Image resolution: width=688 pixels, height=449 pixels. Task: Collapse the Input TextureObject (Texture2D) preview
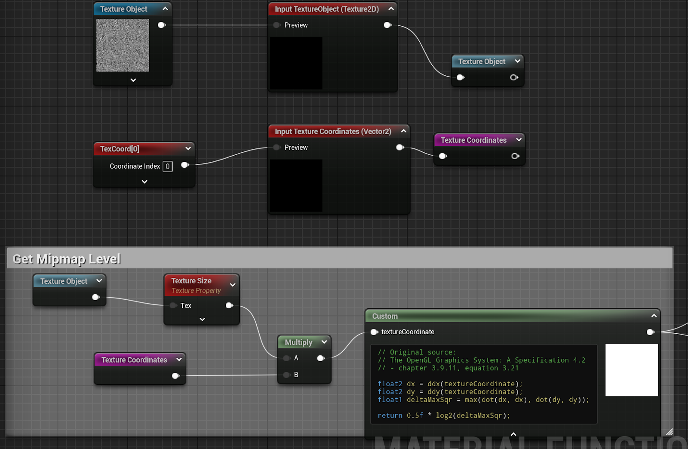pos(391,9)
